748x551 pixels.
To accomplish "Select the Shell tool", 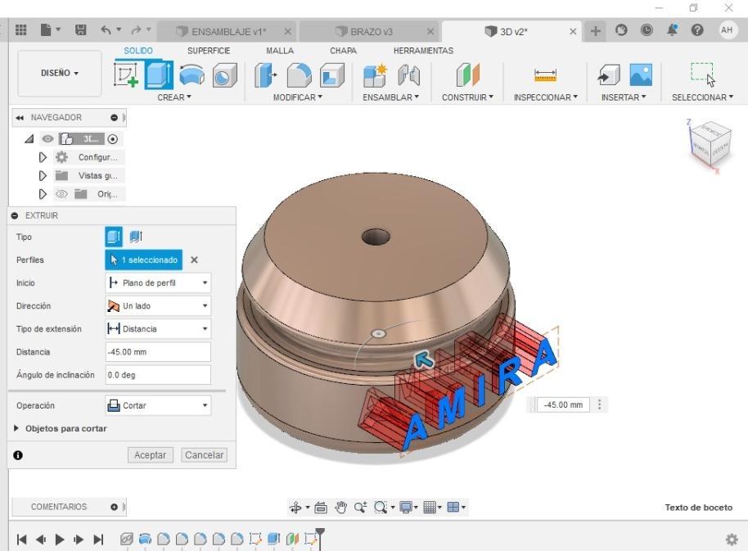I will coord(331,75).
